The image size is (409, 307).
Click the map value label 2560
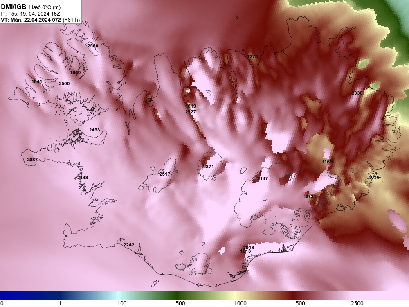tap(93, 46)
